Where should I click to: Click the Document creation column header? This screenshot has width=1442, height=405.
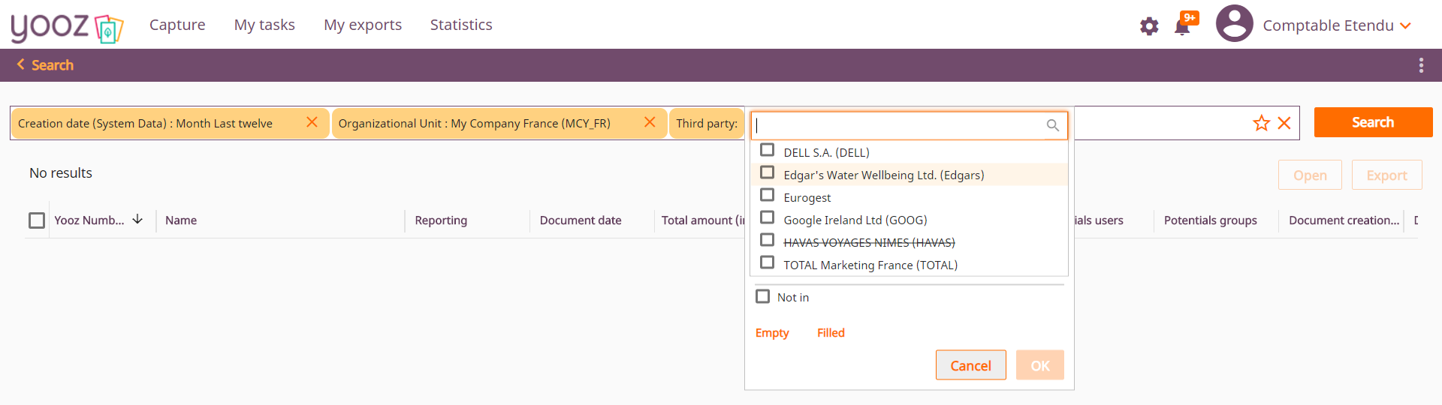point(1344,220)
